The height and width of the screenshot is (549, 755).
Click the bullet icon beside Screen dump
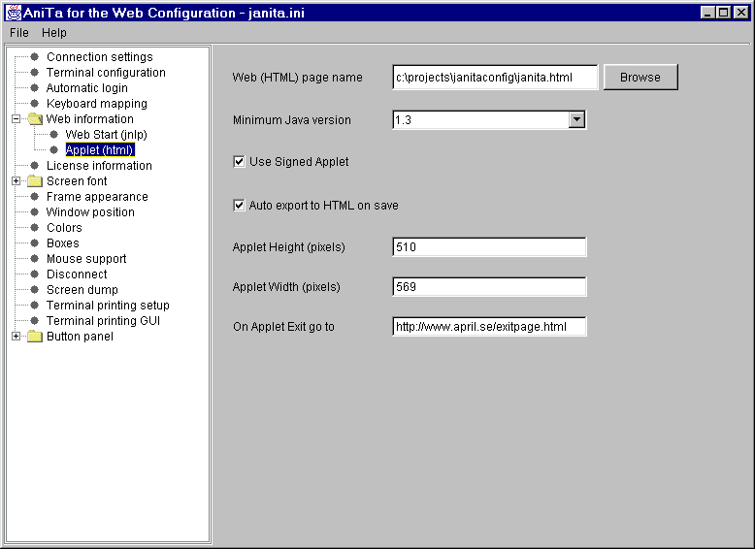(x=35, y=289)
